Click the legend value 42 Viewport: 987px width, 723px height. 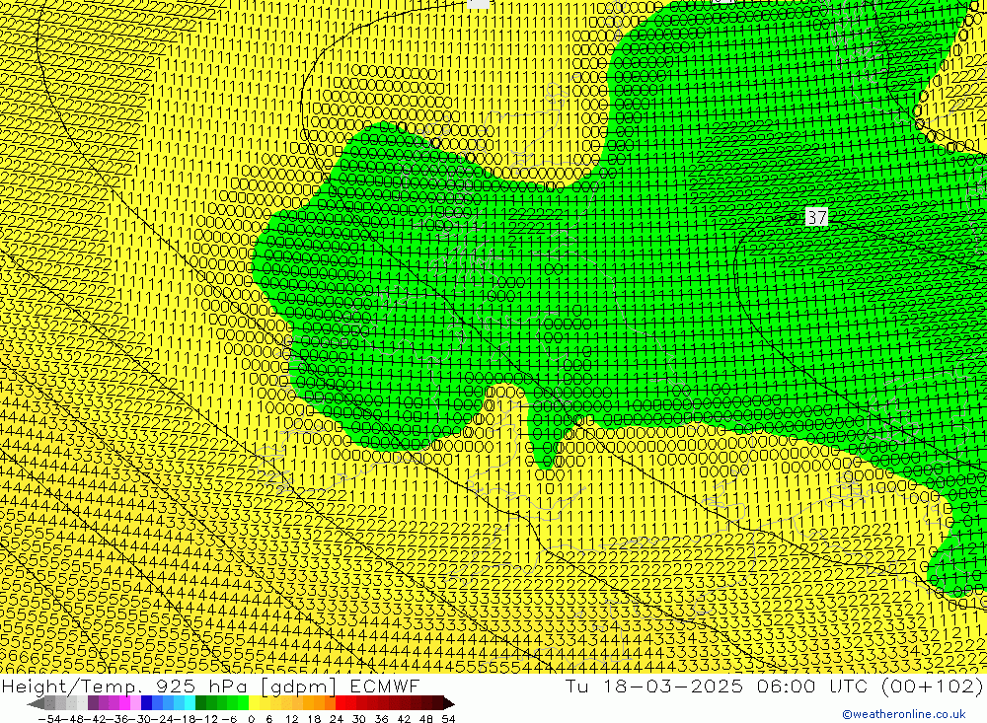[x=404, y=719]
